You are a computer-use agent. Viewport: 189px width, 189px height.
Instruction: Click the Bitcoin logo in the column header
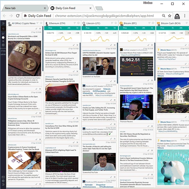tap(121, 24)
